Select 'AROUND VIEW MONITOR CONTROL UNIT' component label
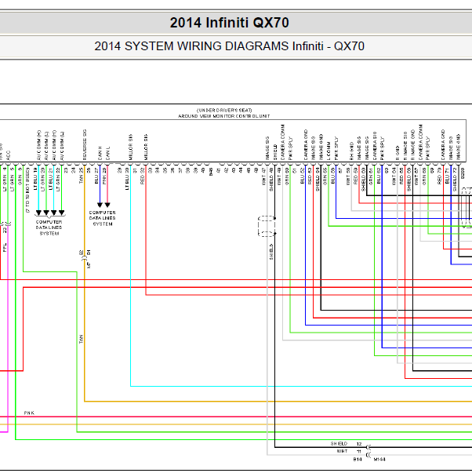Viewport: 472px width, 473px height. coord(224,116)
